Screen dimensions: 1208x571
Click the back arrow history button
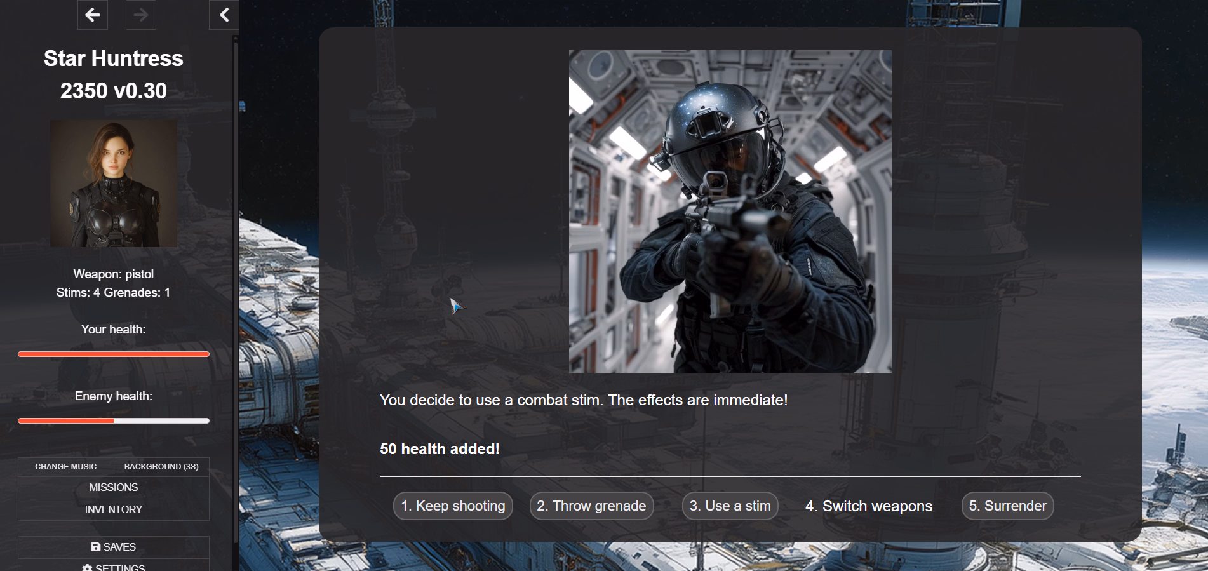pos(93,15)
